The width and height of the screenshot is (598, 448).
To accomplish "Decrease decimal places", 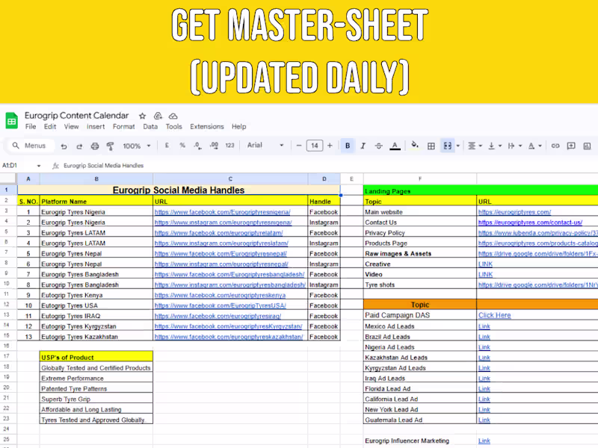I will coord(197,146).
